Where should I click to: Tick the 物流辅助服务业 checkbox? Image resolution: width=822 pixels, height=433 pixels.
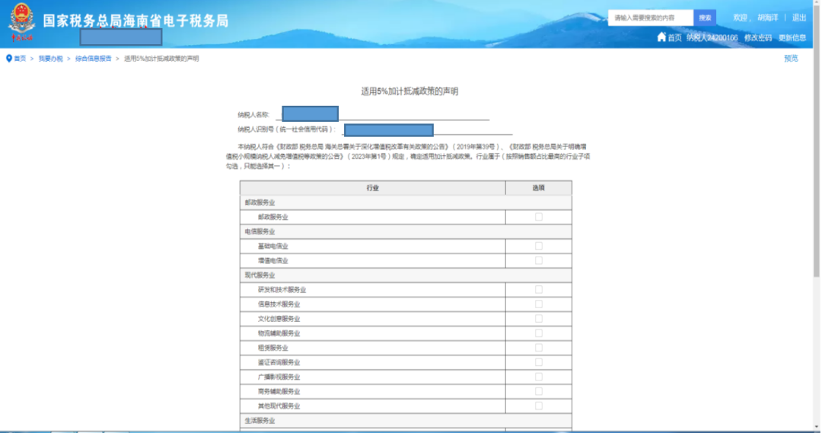pos(538,333)
